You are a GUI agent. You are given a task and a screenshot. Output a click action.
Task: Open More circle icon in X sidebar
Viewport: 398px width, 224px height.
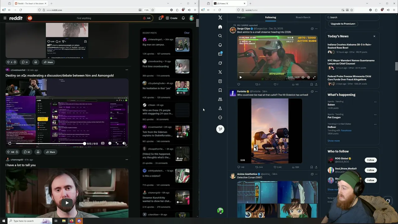click(220, 118)
